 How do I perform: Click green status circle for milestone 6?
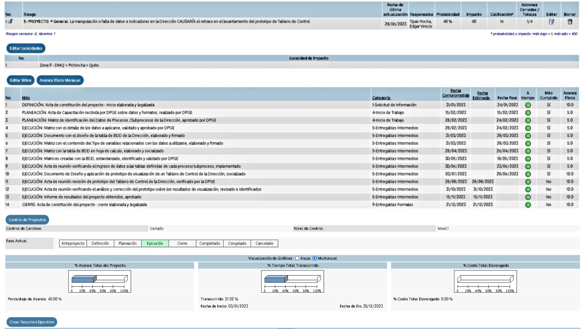(528, 143)
